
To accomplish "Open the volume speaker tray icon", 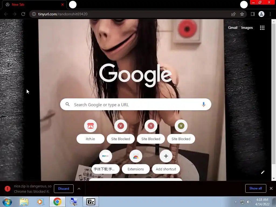I will coord(249,202).
